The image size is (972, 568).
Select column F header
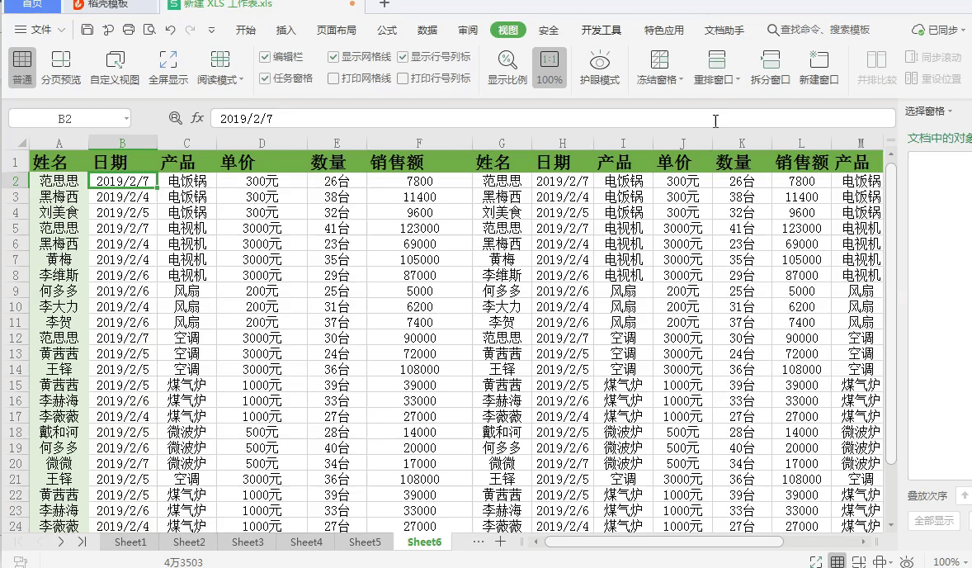(419, 144)
